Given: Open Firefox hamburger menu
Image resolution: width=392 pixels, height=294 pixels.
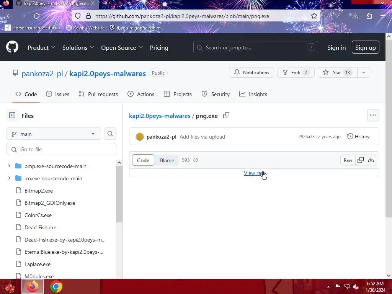Looking at the screenshot, I should [x=383, y=16].
